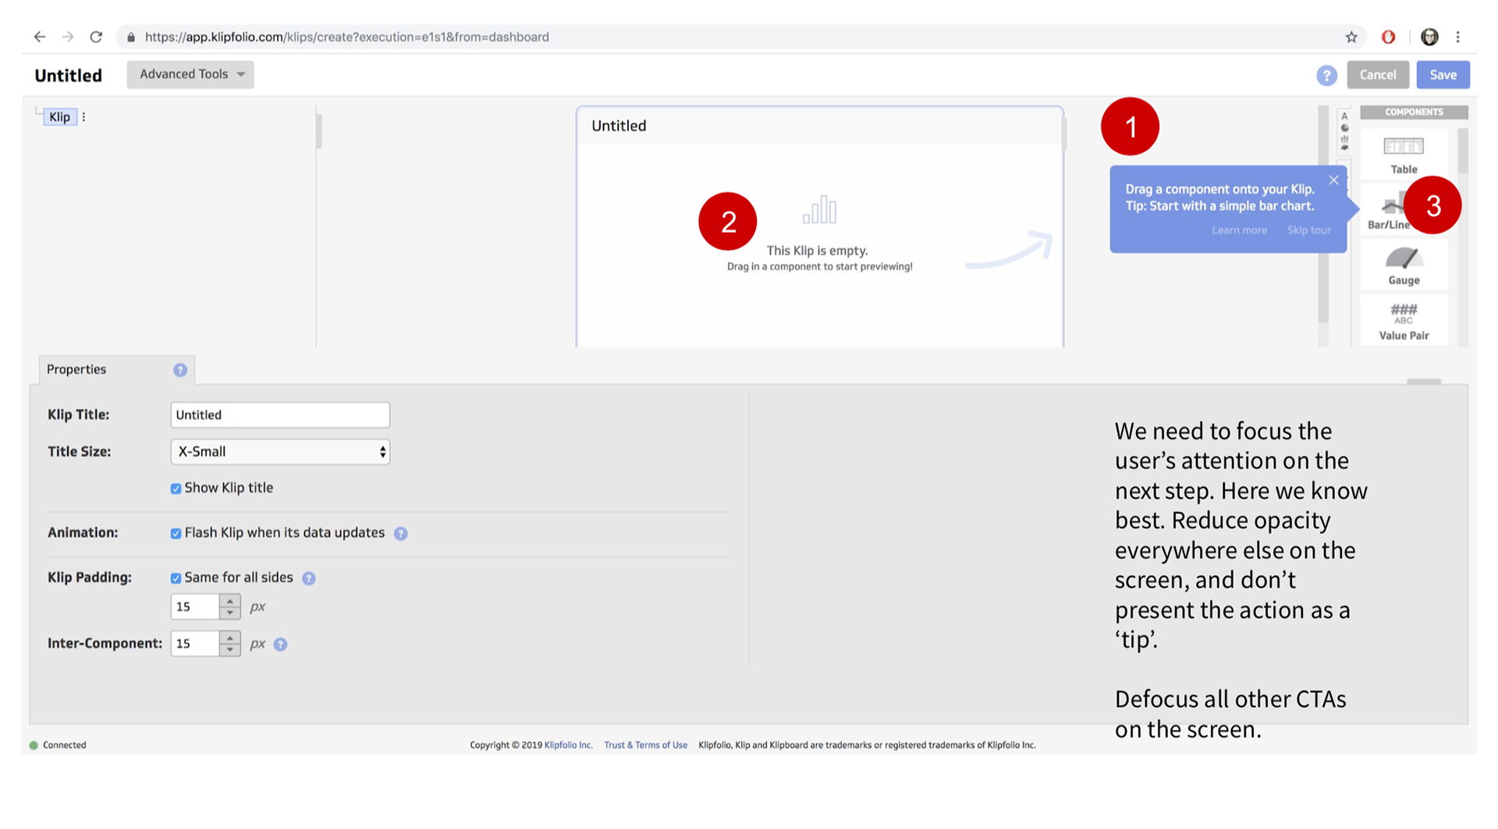Open help for Klip Padding
This screenshot has width=1498, height=829.
coord(309,578)
